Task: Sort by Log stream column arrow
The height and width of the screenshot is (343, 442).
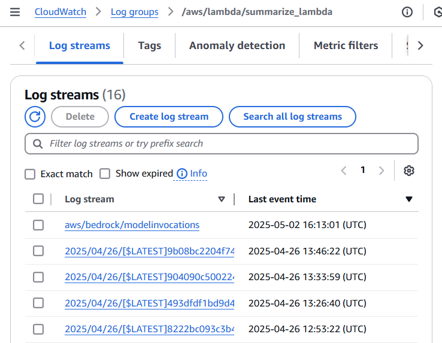Action: pos(222,199)
